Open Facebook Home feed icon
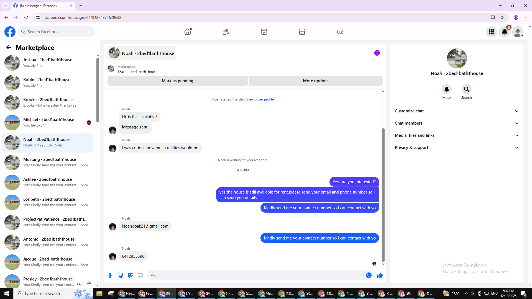 point(188,32)
